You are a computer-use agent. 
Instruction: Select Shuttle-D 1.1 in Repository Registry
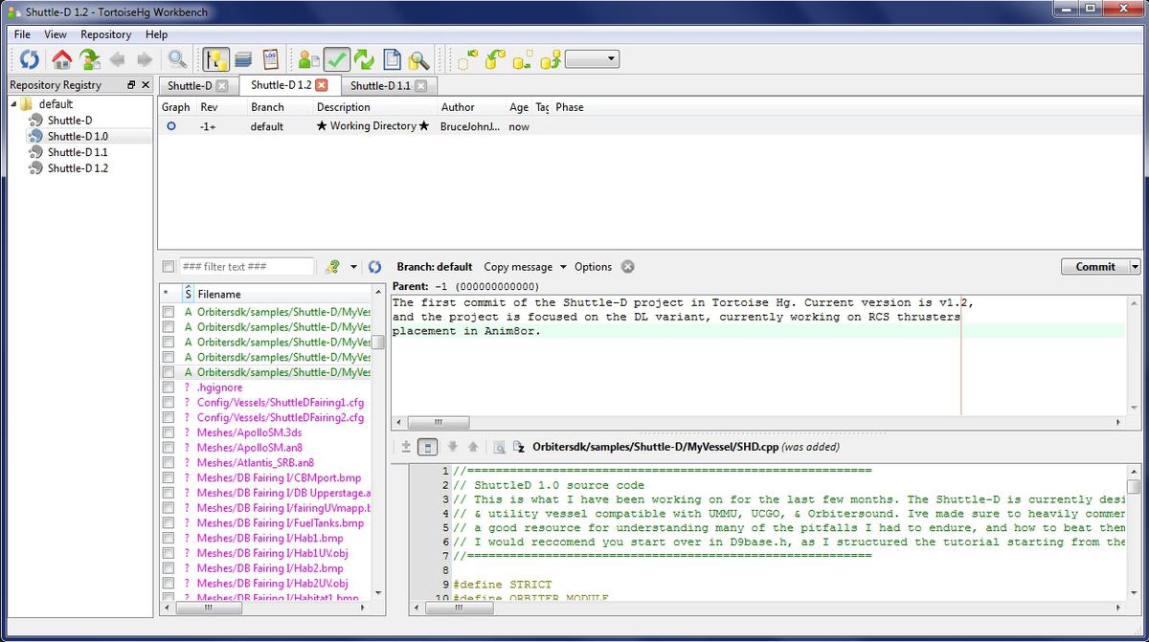click(77, 152)
